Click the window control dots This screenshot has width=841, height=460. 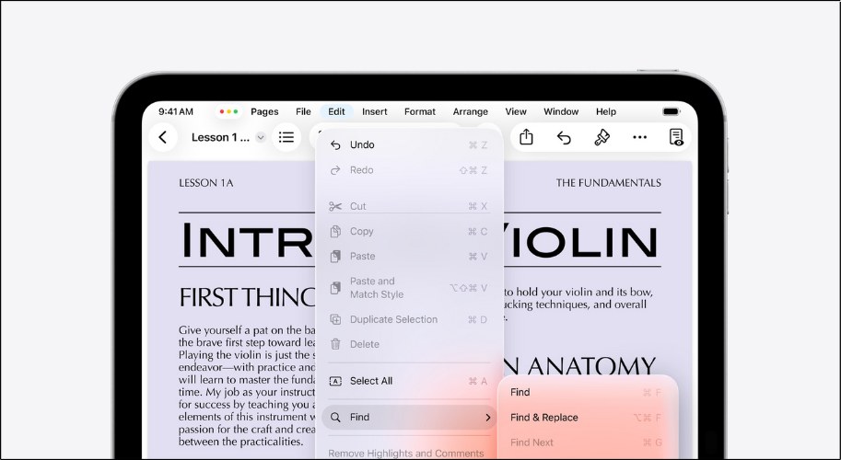coord(228,111)
